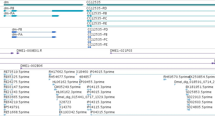215x116 pixels.
Task: Select CG12535-RD transcript label
Action: 97,8
